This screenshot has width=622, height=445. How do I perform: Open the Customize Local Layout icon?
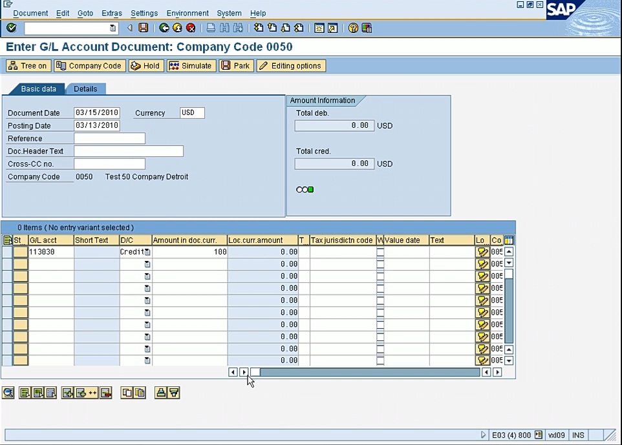click(367, 28)
